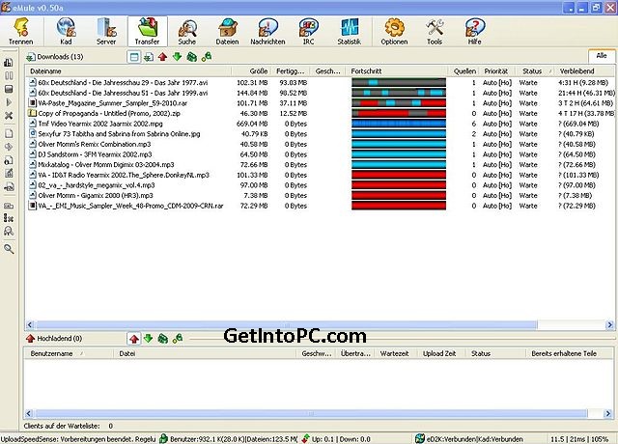Click progress bar of Tmf Video Yearmix row
Screen dimensions: 618x444
click(399, 124)
